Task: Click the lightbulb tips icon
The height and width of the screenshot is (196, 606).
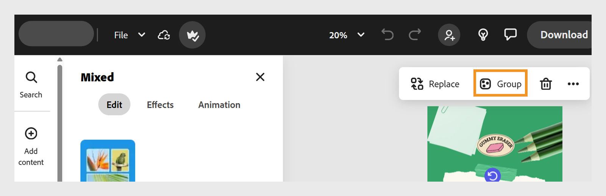Action: 483,35
